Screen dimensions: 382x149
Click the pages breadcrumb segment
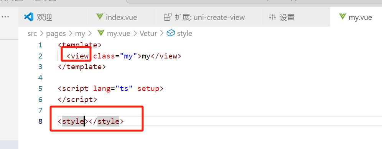pos(56,34)
